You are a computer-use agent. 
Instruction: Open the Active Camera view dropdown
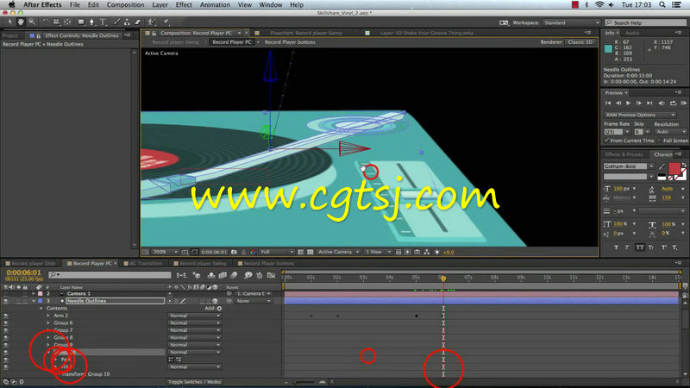click(338, 252)
